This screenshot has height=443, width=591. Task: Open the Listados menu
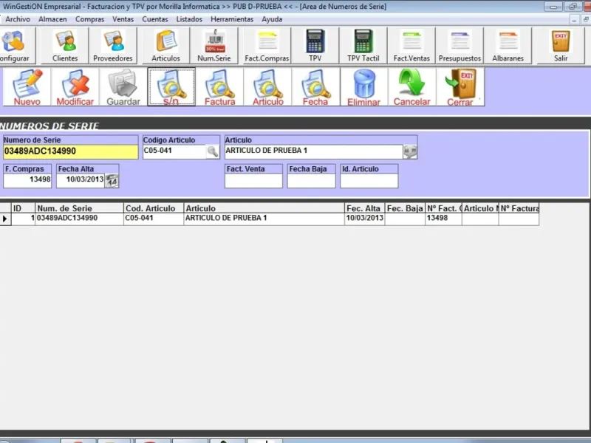point(189,19)
